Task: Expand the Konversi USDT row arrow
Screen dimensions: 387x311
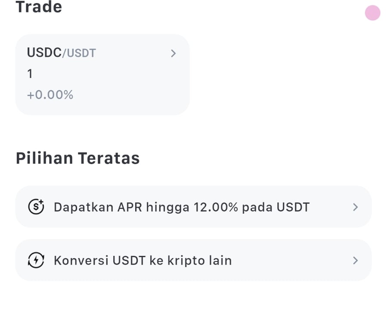Action: click(355, 260)
